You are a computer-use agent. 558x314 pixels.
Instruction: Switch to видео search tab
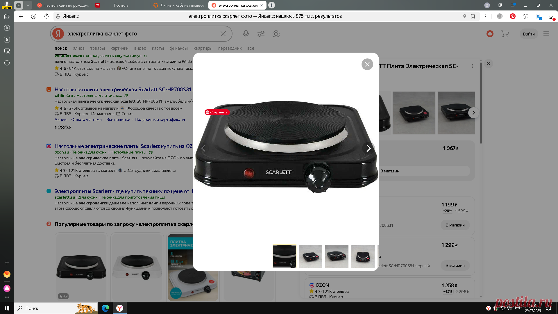pyautogui.click(x=140, y=48)
